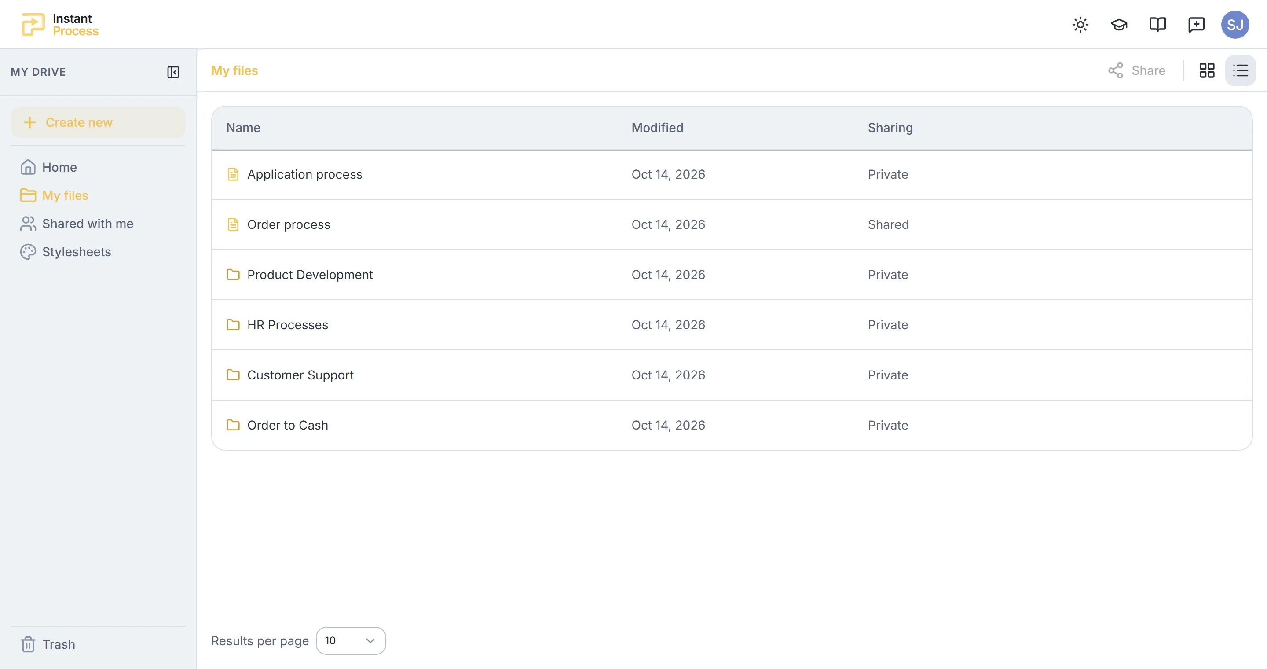Click the Private status of Order to Cash
The image size is (1267, 669).
pyautogui.click(x=887, y=425)
